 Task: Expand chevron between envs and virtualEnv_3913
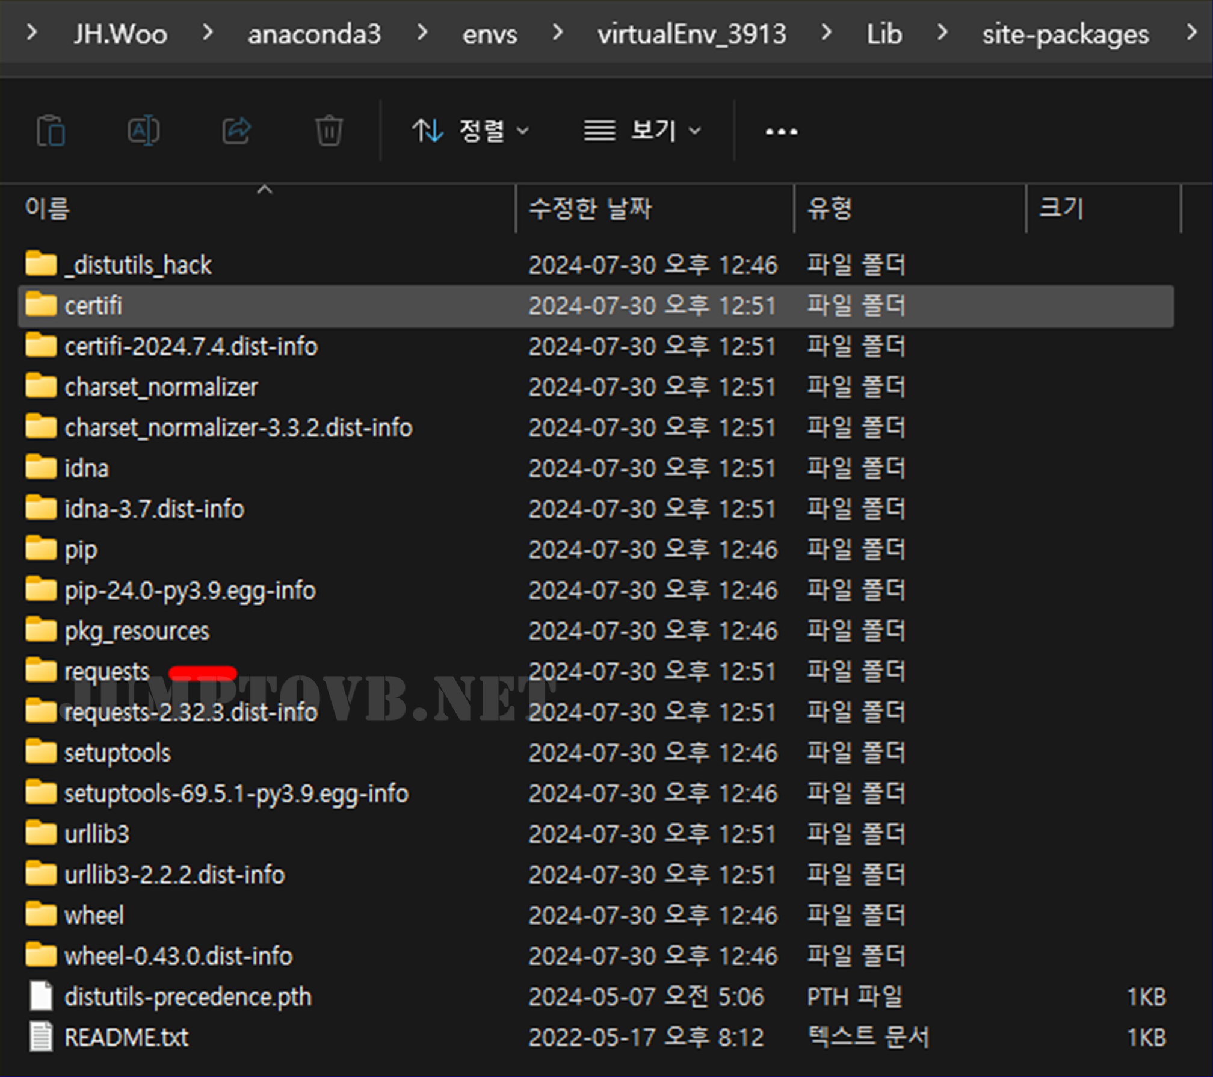[558, 33]
